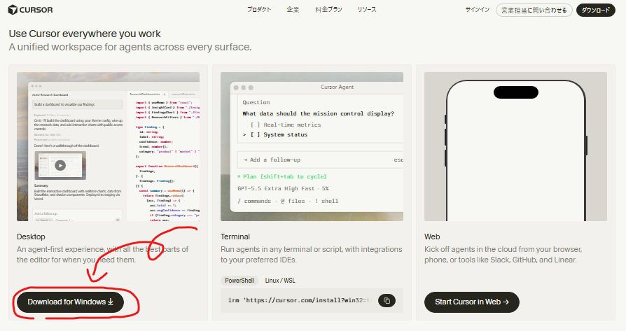Image resolution: width=626 pixels, height=331 pixels.
Task: Click 'A unified workspace for agents' subtitle
Action: (x=130, y=47)
